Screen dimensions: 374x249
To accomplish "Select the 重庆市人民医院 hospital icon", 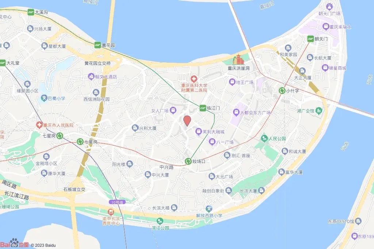I will (x=39, y=125).
